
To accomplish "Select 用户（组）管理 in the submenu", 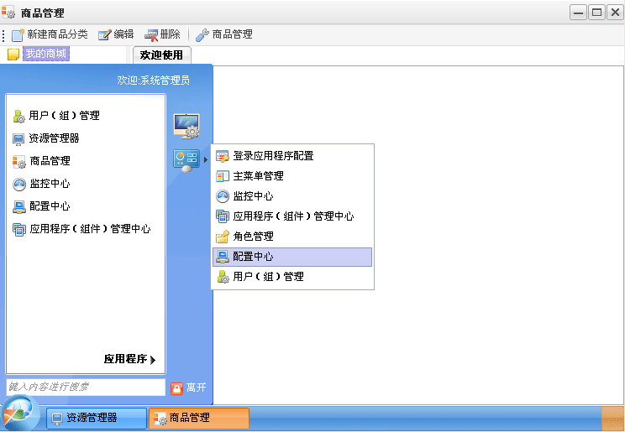I will coord(268,276).
